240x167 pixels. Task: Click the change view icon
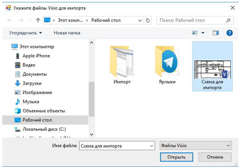[x=195, y=33]
